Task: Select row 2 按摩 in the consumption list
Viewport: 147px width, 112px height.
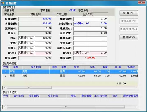Action: point(70,76)
